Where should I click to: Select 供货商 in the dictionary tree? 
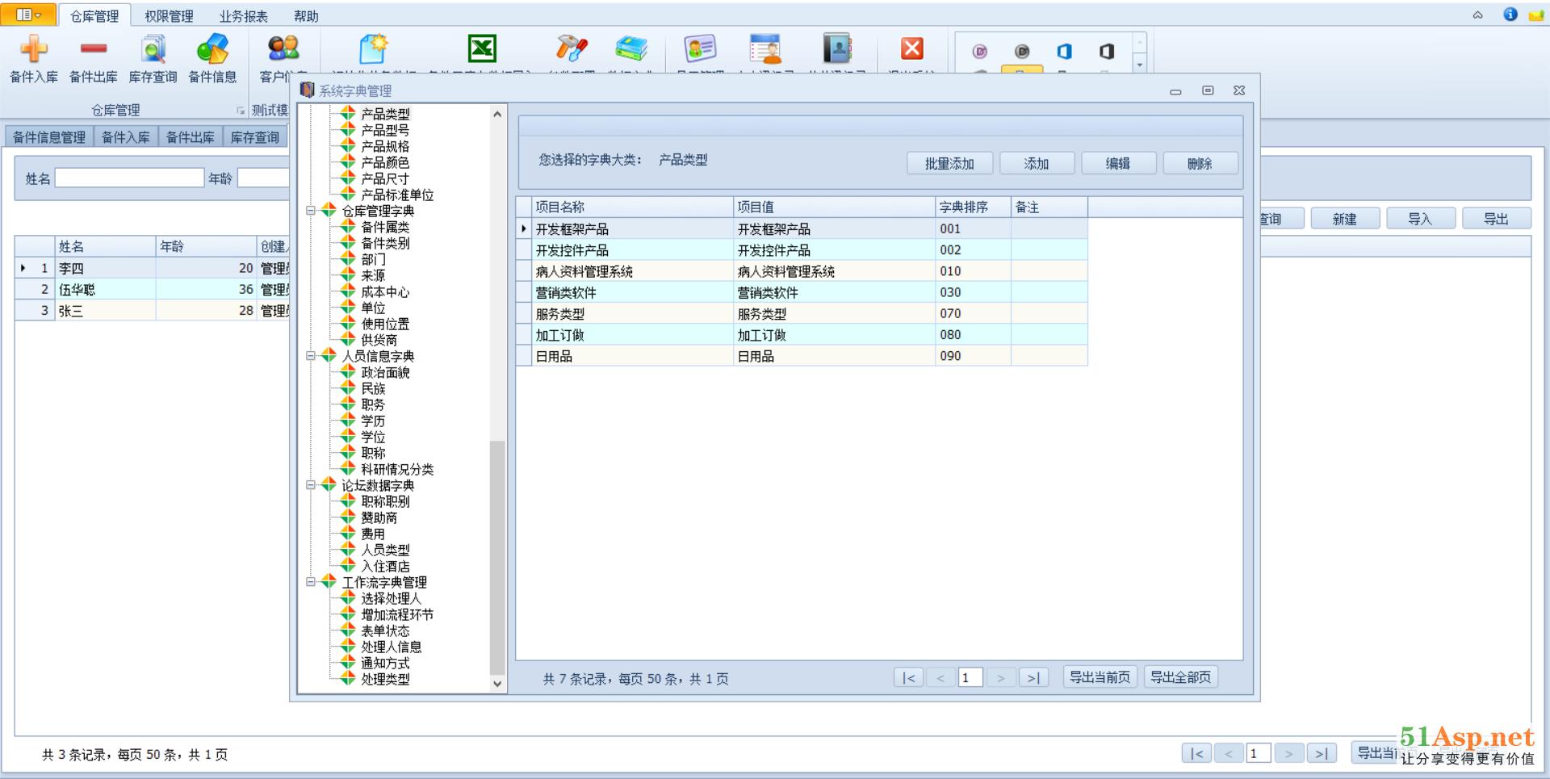379,340
